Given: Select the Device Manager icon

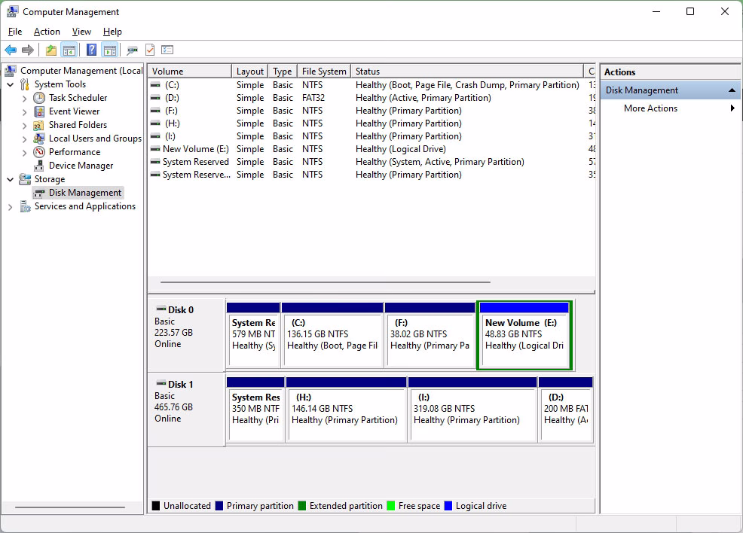Looking at the screenshot, I should coord(39,166).
